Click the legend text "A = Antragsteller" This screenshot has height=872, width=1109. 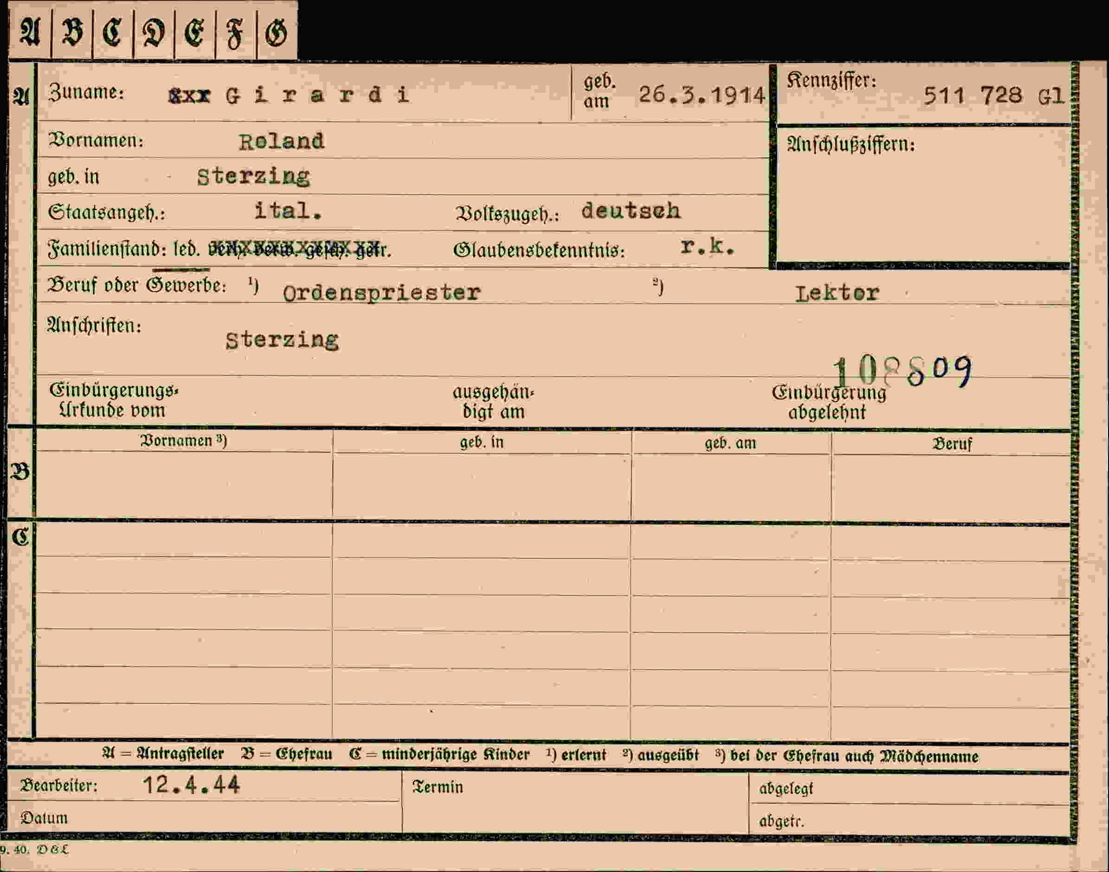click(x=163, y=754)
